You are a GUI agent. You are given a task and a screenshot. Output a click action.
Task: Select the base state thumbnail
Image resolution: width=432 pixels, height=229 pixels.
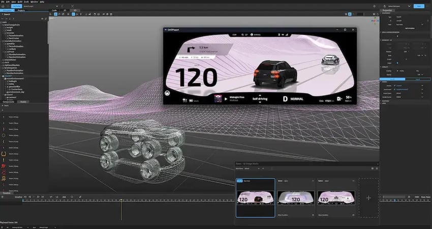click(x=255, y=198)
